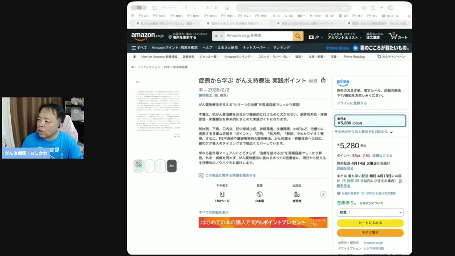Open New on Amazon-新着情報
Viewport: 455px width, 256px height.
[x=159, y=57]
